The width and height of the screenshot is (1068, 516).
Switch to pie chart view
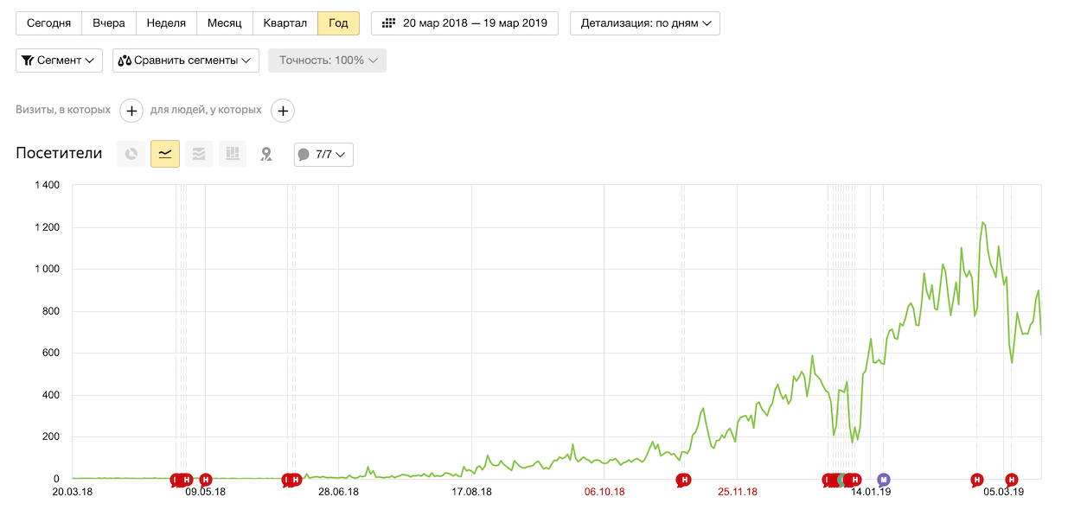tap(131, 154)
